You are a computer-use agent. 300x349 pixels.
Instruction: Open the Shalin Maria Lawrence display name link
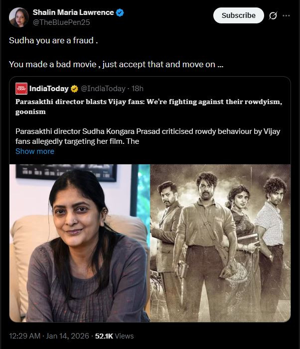[x=73, y=12]
